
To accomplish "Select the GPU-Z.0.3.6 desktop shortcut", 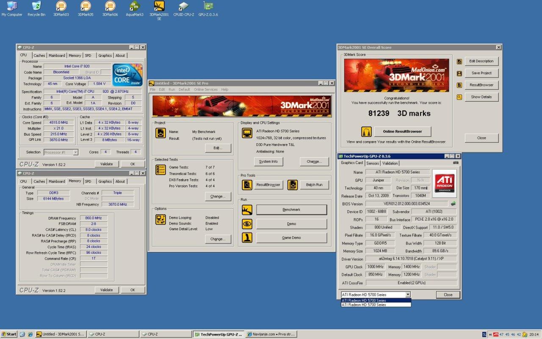I will point(208,8).
